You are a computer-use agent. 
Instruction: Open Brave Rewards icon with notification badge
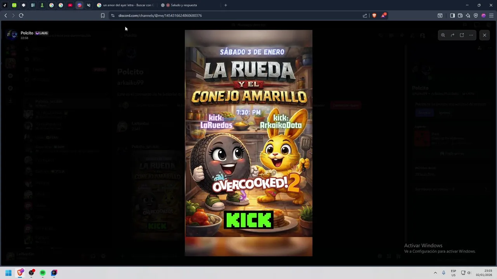[x=384, y=15]
